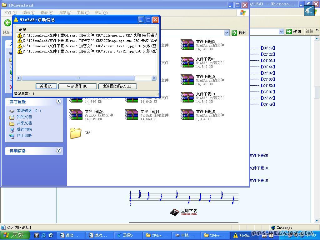Click the 信息 column header
This screenshot has height=240, width=320.
pos(87,29)
